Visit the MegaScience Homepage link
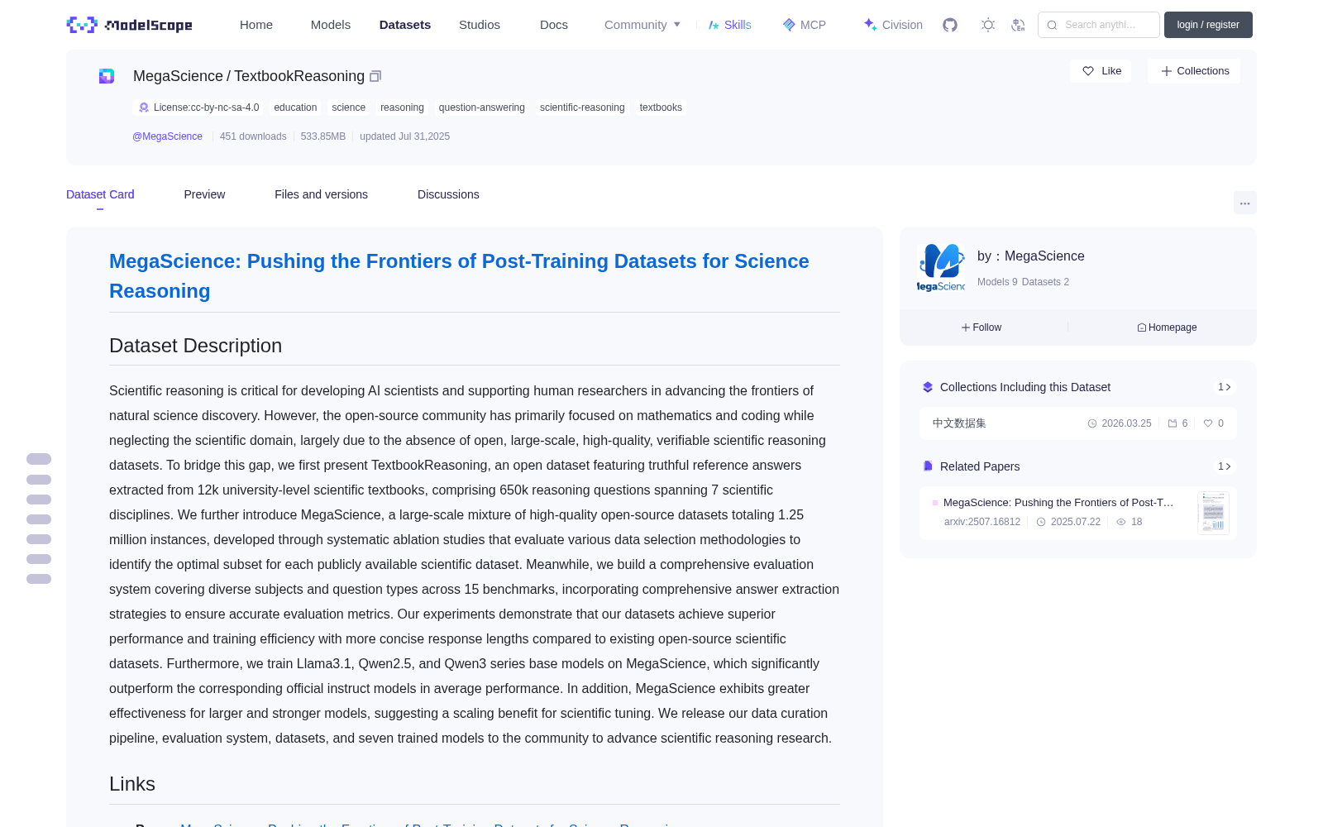 coord(1167,327)
